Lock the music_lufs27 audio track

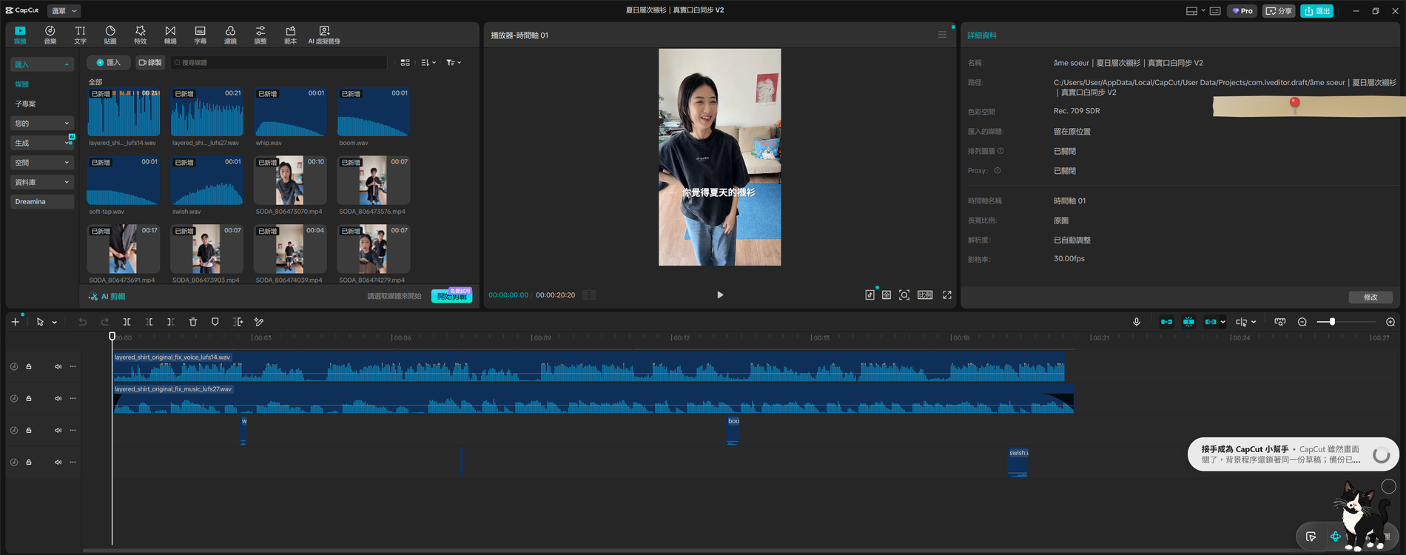(29, 398)
